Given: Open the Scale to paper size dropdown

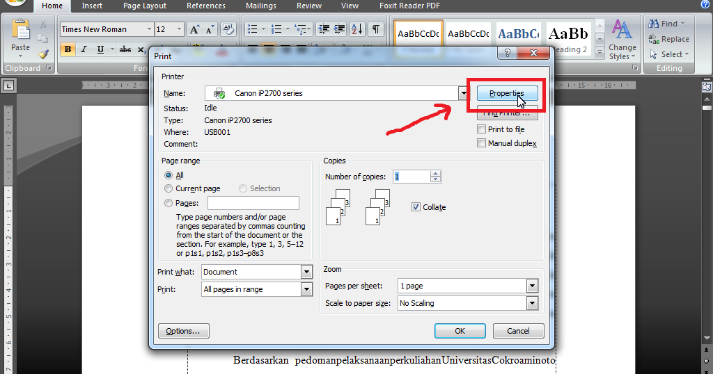Looking at the screenshot, I should (532, 303).
